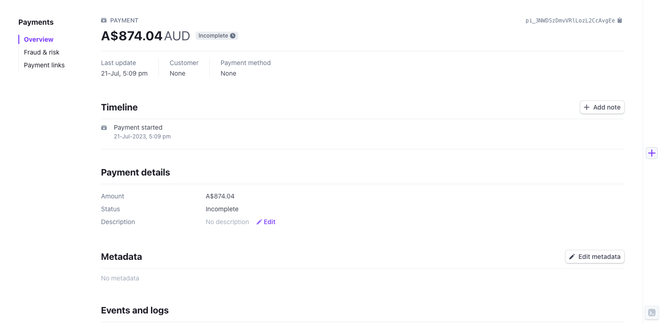Click the Payment method None value
This screenshot has height=324, width=661.
(x=228, y=73)
